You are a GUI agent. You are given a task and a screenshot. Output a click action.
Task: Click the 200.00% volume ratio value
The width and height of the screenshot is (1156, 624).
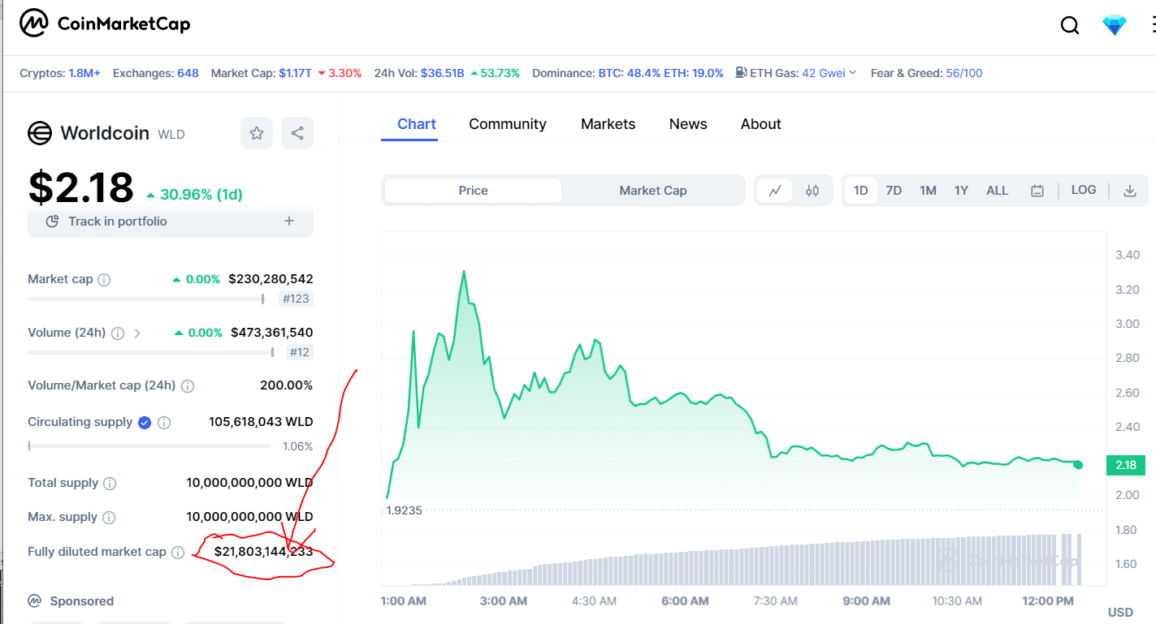point(286,385)
